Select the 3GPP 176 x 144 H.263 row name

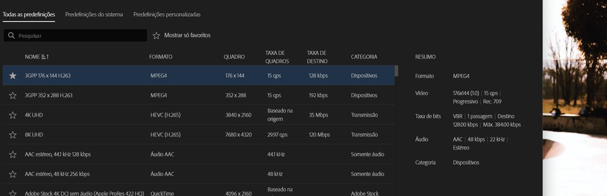click(48, 75)
